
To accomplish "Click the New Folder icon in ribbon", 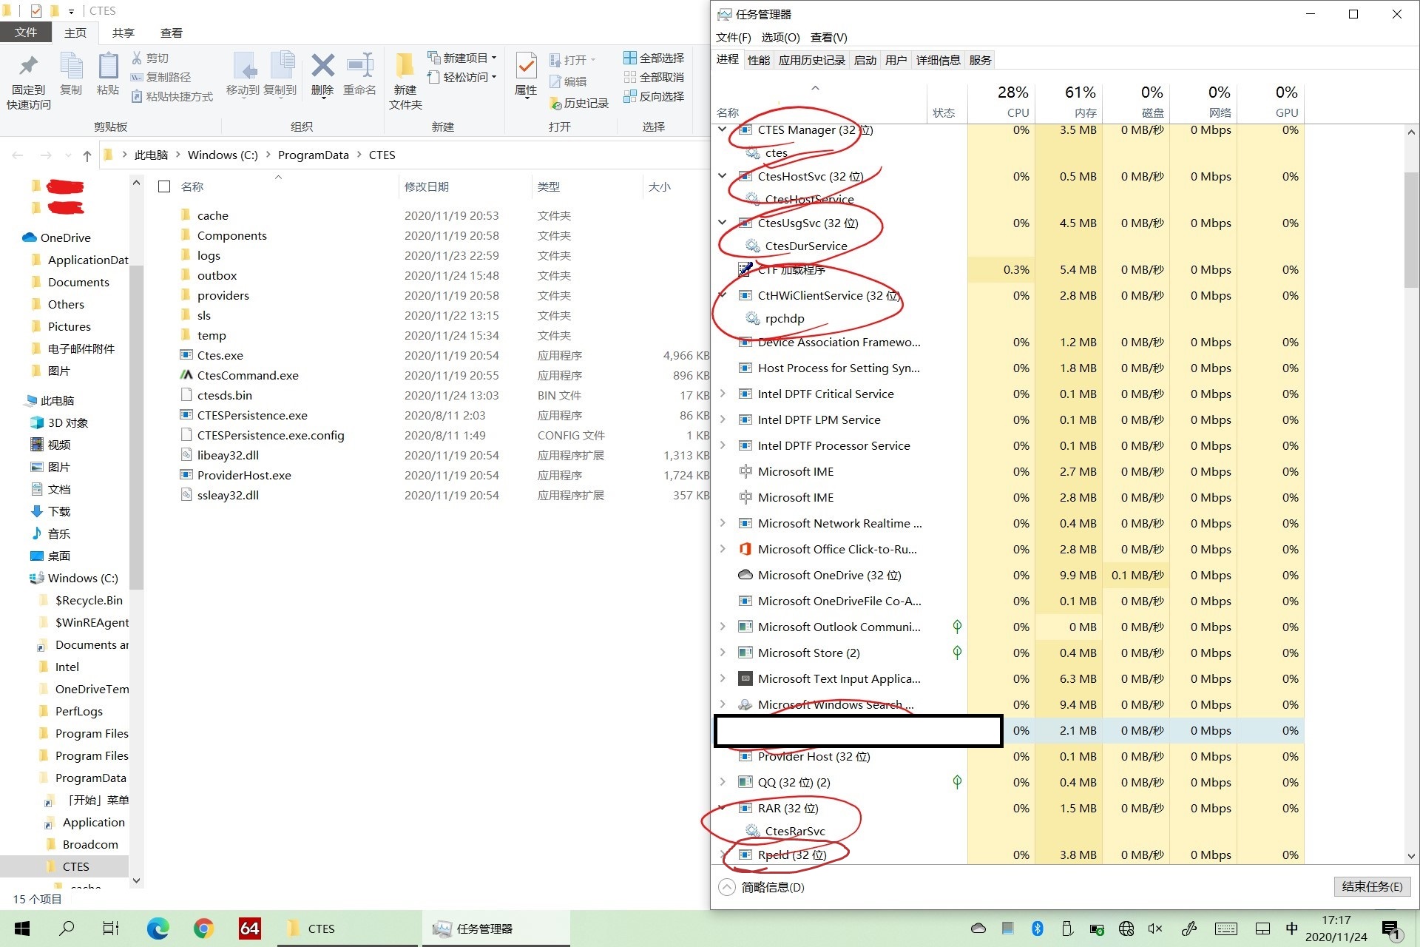I will (405, 66).
